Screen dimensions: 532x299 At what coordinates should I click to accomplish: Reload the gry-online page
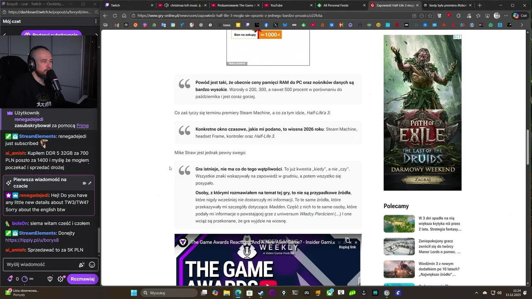click(115, 16)
